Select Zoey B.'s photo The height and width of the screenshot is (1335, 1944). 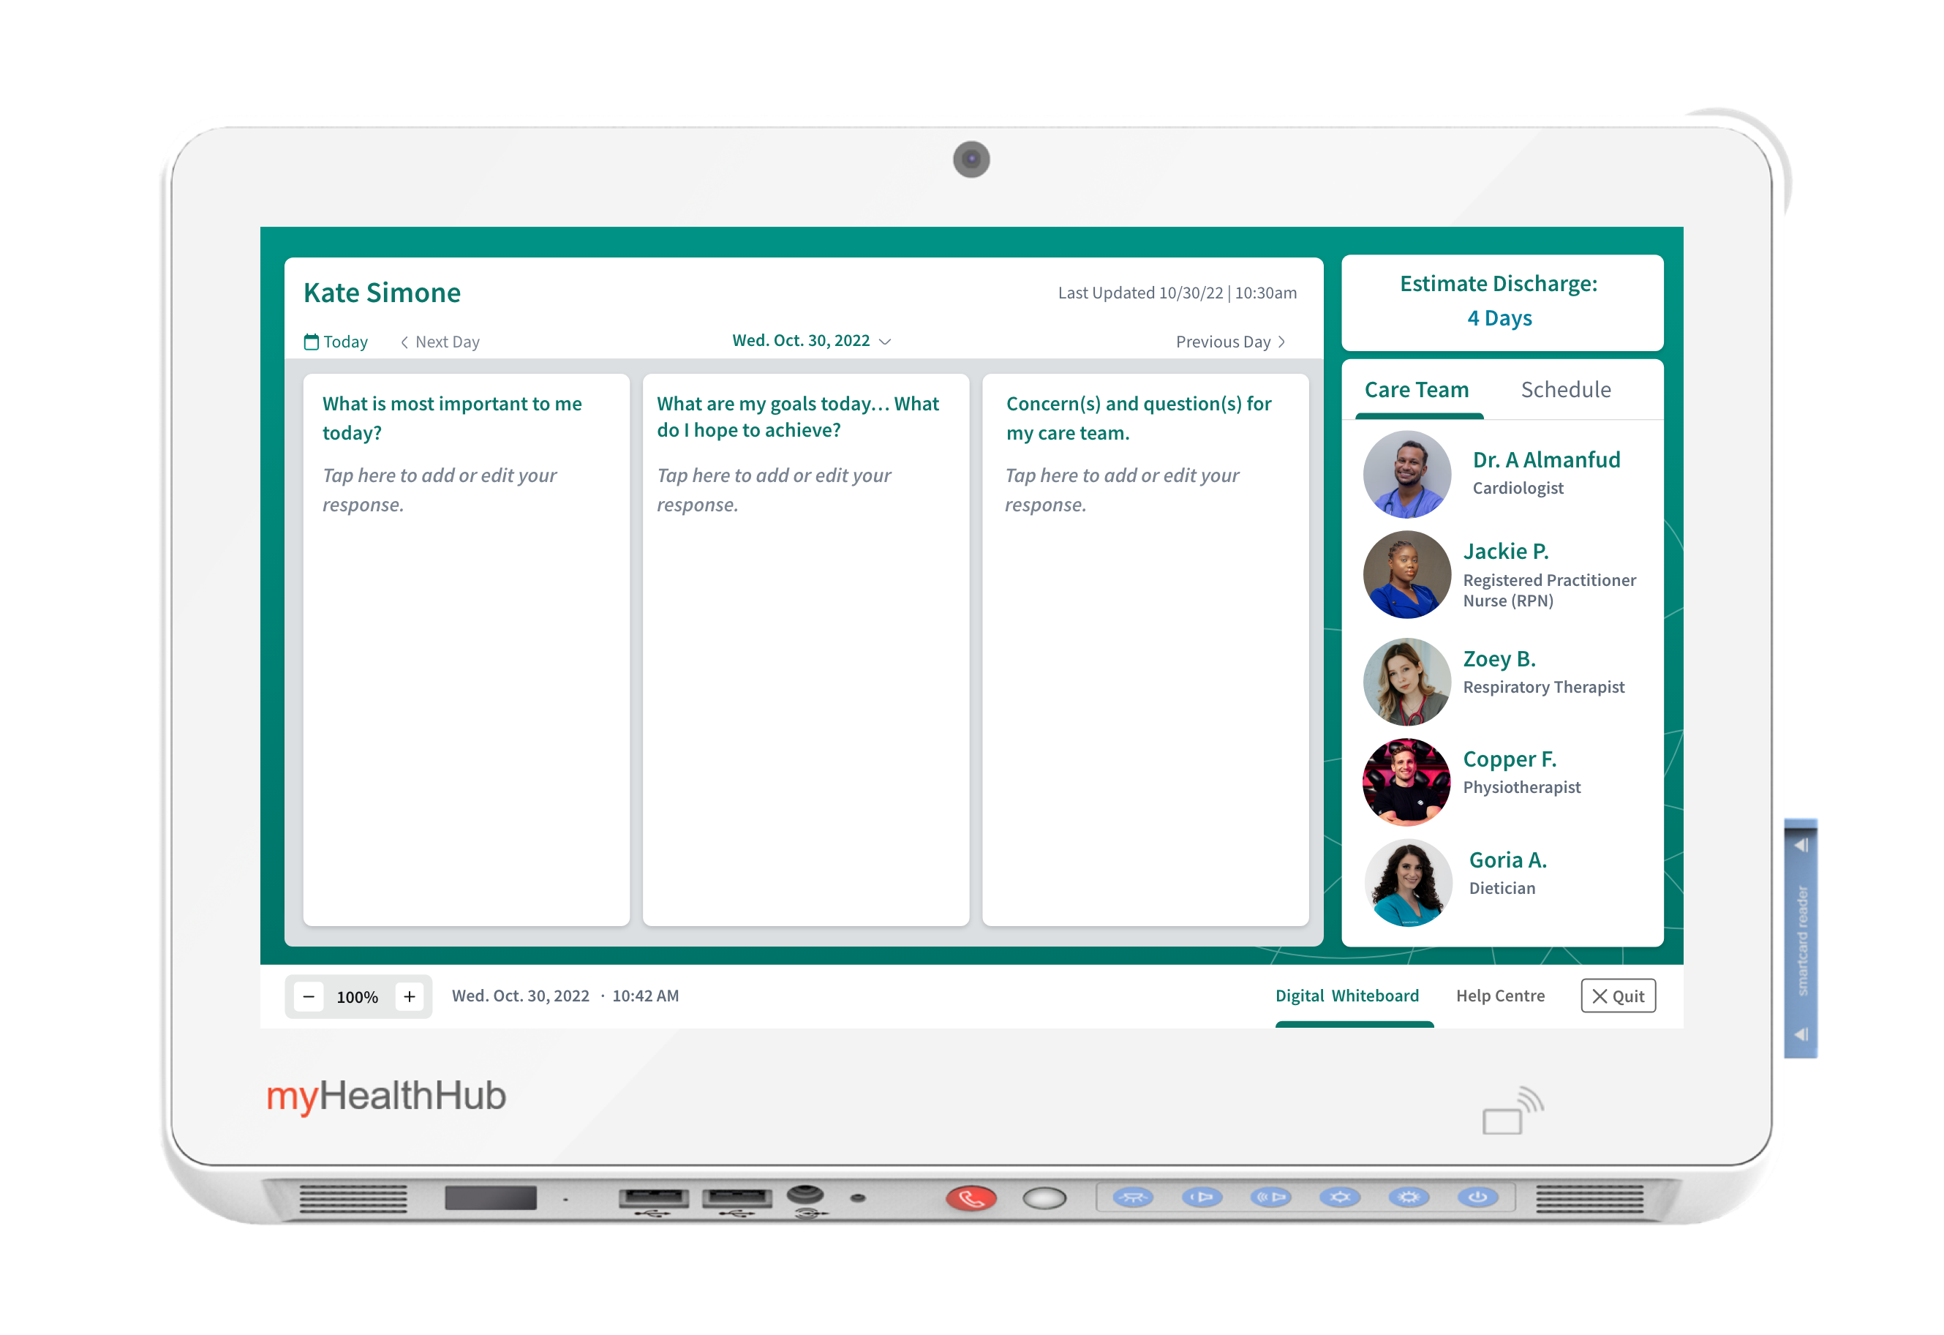click(x=1407, y=682)
